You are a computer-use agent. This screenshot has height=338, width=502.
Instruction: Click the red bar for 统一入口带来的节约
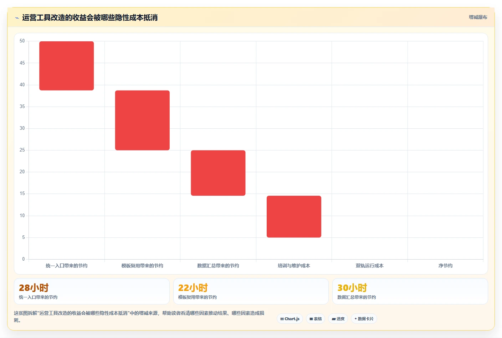click(x=67, y=66)
